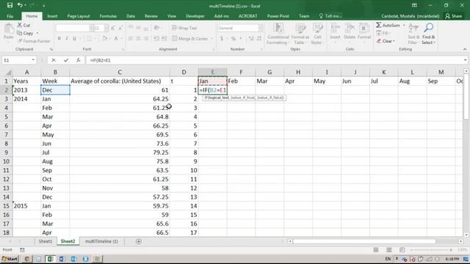Viewport: 470px width, 264px height.
Task: Click the Excel taskbar icon
Action: coord(50,259)
